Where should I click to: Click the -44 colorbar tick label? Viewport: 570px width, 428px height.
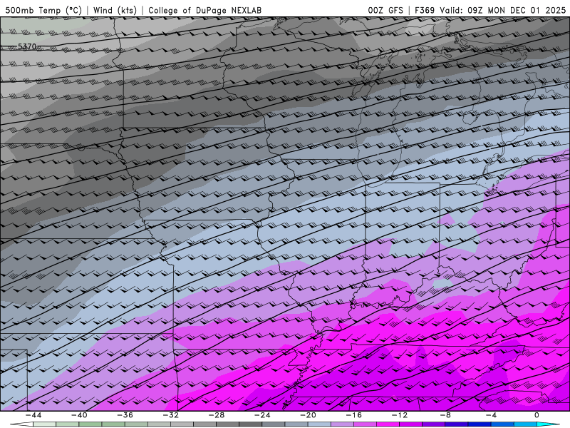[33, 415]
